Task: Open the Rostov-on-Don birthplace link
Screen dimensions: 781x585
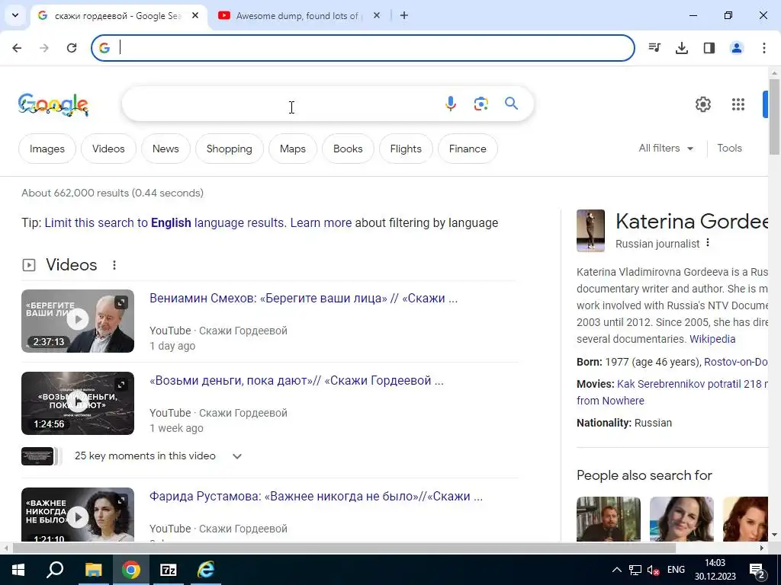Action: click(x=736, y=362)
